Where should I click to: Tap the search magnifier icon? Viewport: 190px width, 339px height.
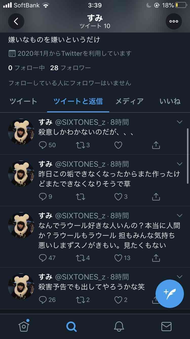(71, 326)
